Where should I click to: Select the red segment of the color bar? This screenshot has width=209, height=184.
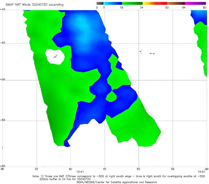click(162, 3)
